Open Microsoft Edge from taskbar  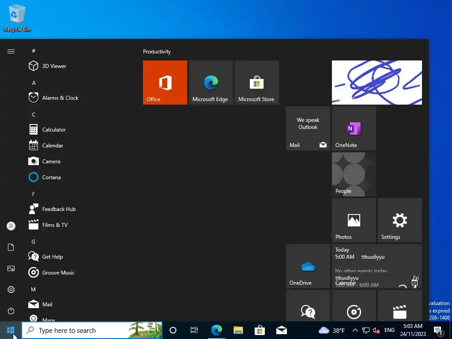(x=216, y=330)
